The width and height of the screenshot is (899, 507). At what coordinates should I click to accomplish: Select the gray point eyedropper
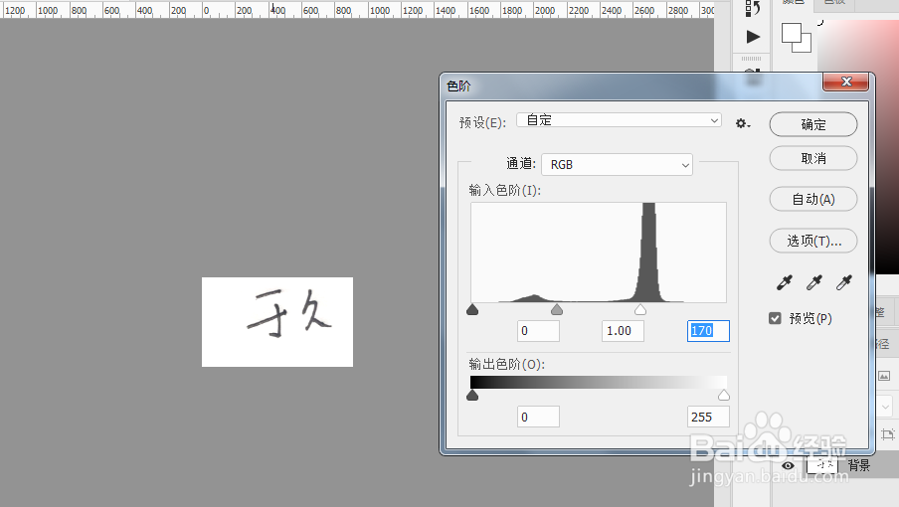814,282
